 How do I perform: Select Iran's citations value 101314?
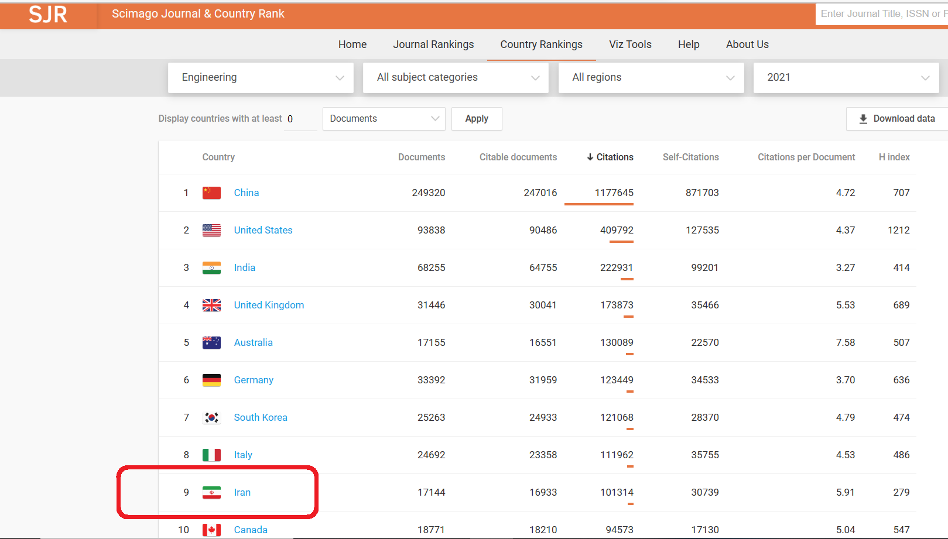pyautogui.click(x=617, y=492)
